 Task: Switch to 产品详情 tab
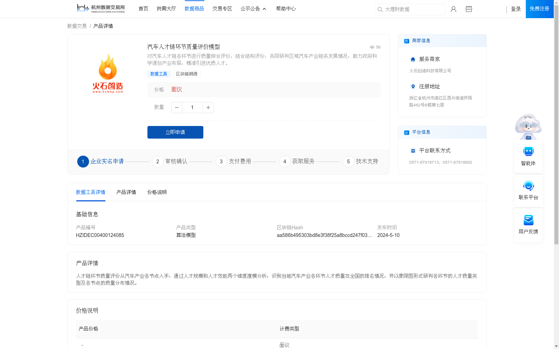[x=126, y=192]
